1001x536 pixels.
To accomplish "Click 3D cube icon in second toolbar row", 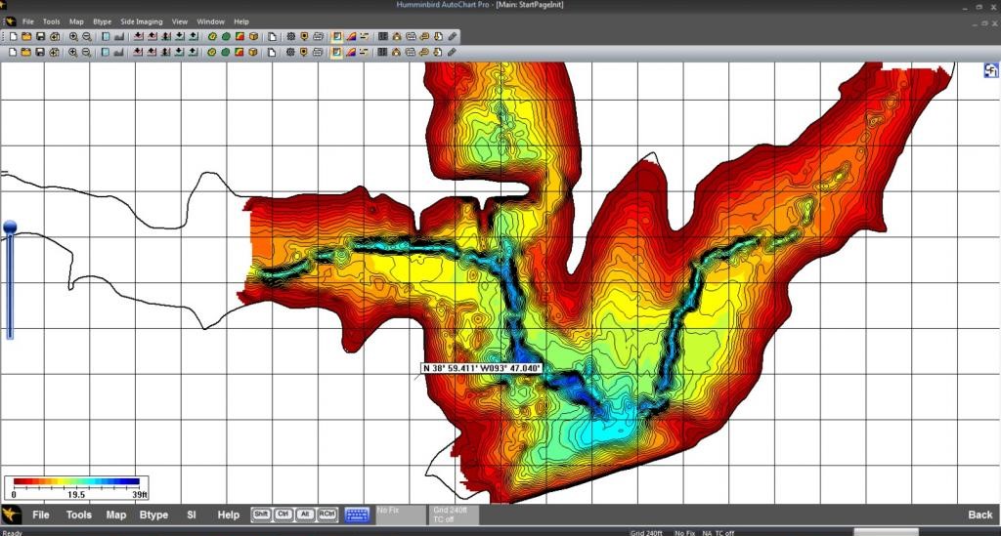I will point(253,52).
